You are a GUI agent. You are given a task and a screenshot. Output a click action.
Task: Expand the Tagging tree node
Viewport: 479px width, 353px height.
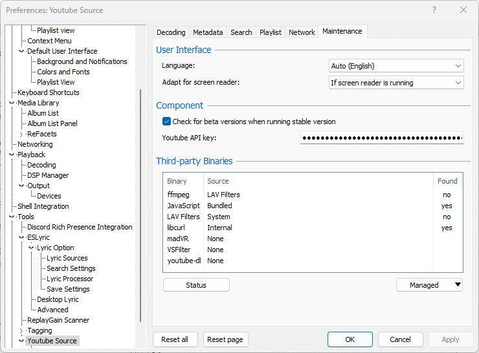point(21,331)
